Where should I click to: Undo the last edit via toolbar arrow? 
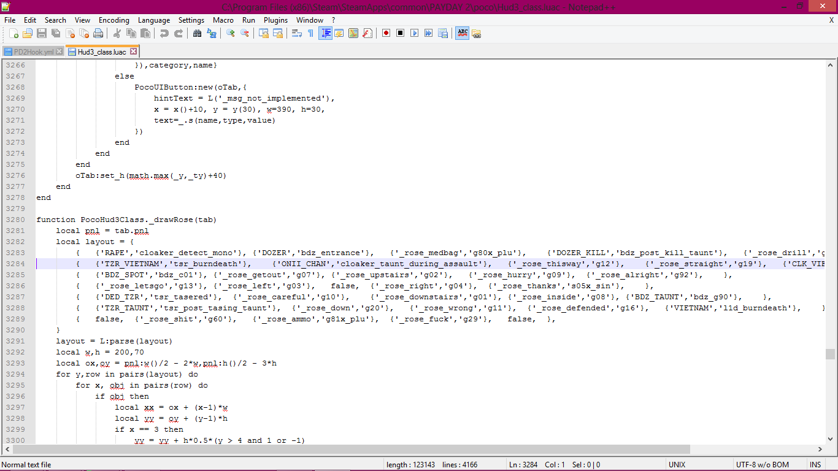click(x=164, y=33)
